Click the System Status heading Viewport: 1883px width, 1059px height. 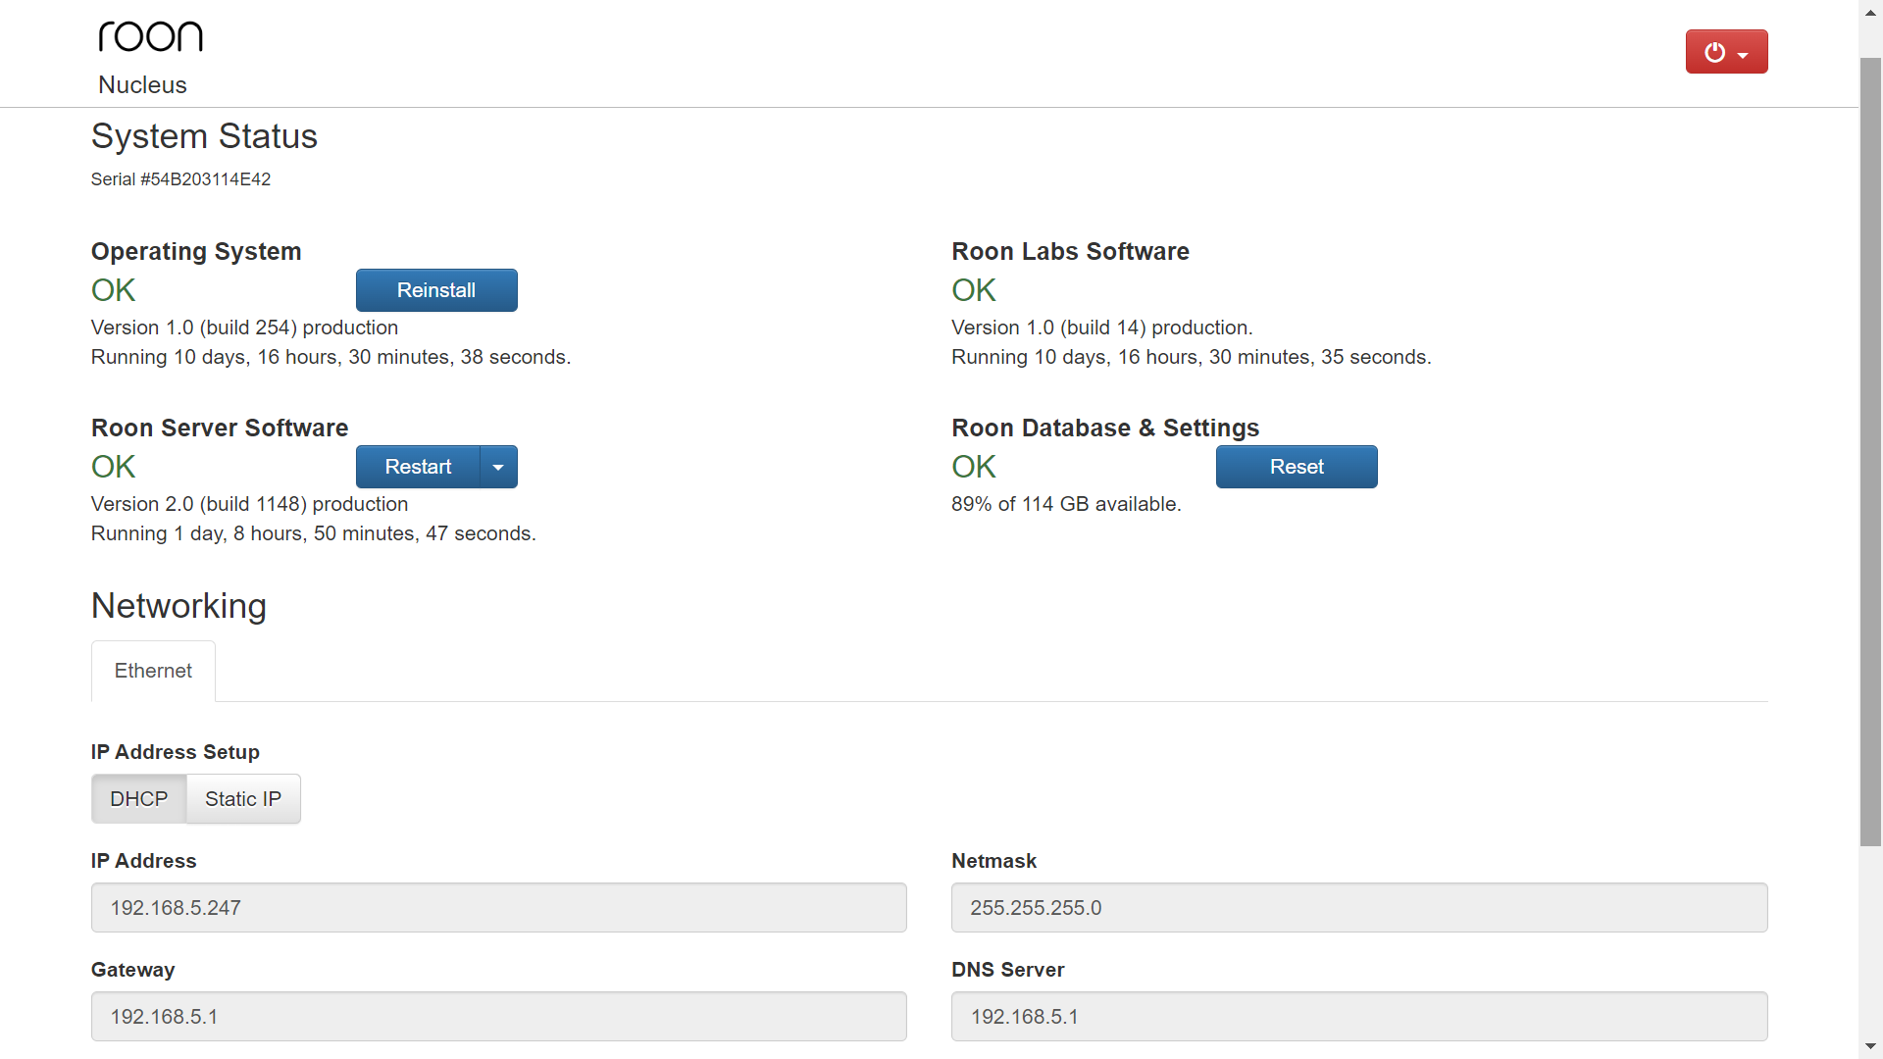[204, 136]
